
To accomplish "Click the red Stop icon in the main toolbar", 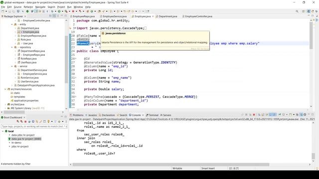I will click(x=73, y=11).
